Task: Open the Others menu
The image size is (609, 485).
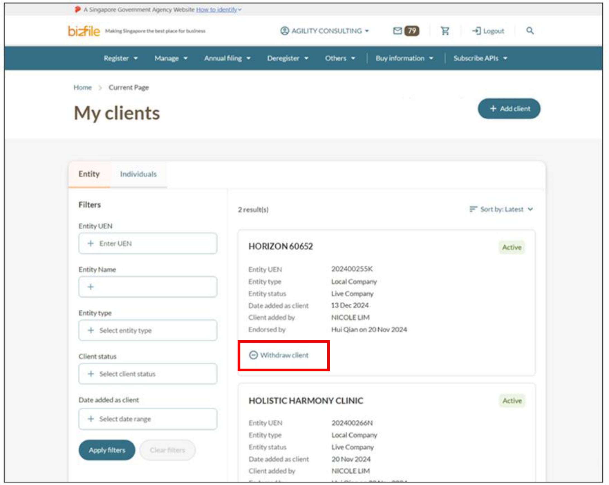Action: 340,58
